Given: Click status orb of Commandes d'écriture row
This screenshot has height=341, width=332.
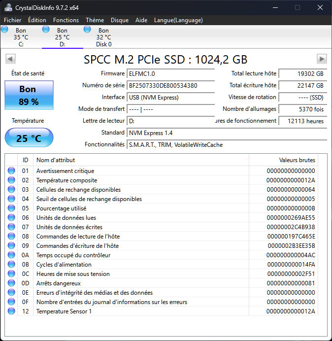Looking at the screenshot, I should (x=11, y=245).
